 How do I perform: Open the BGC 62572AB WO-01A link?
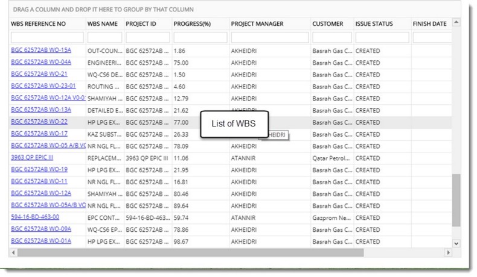[x=41, y=241]
